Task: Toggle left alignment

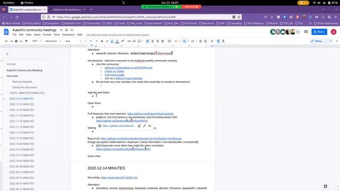Action: [x=148, y=41]
